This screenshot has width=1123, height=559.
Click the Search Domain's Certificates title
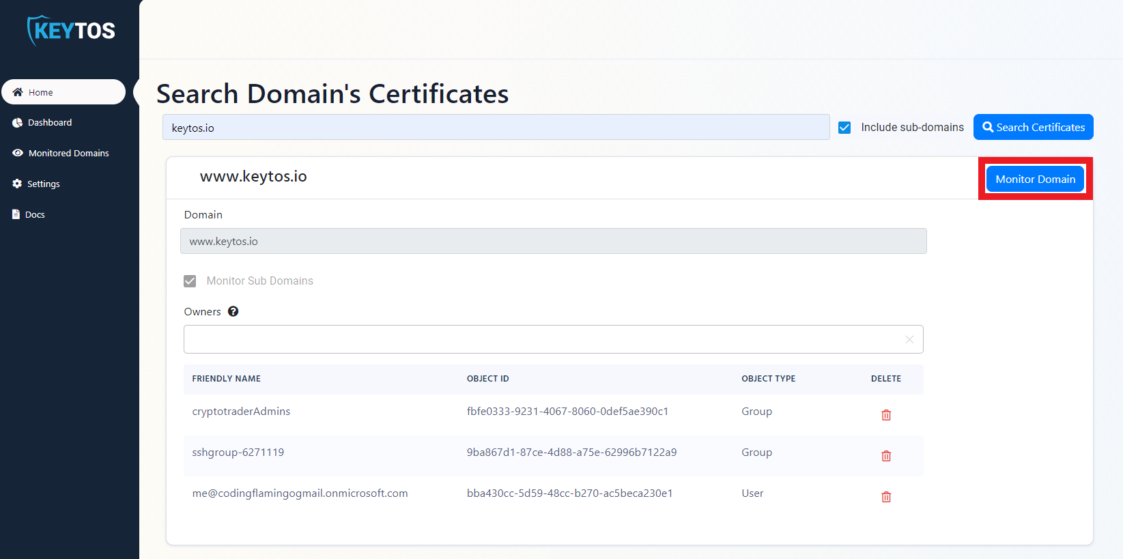[x=332, y=94]
